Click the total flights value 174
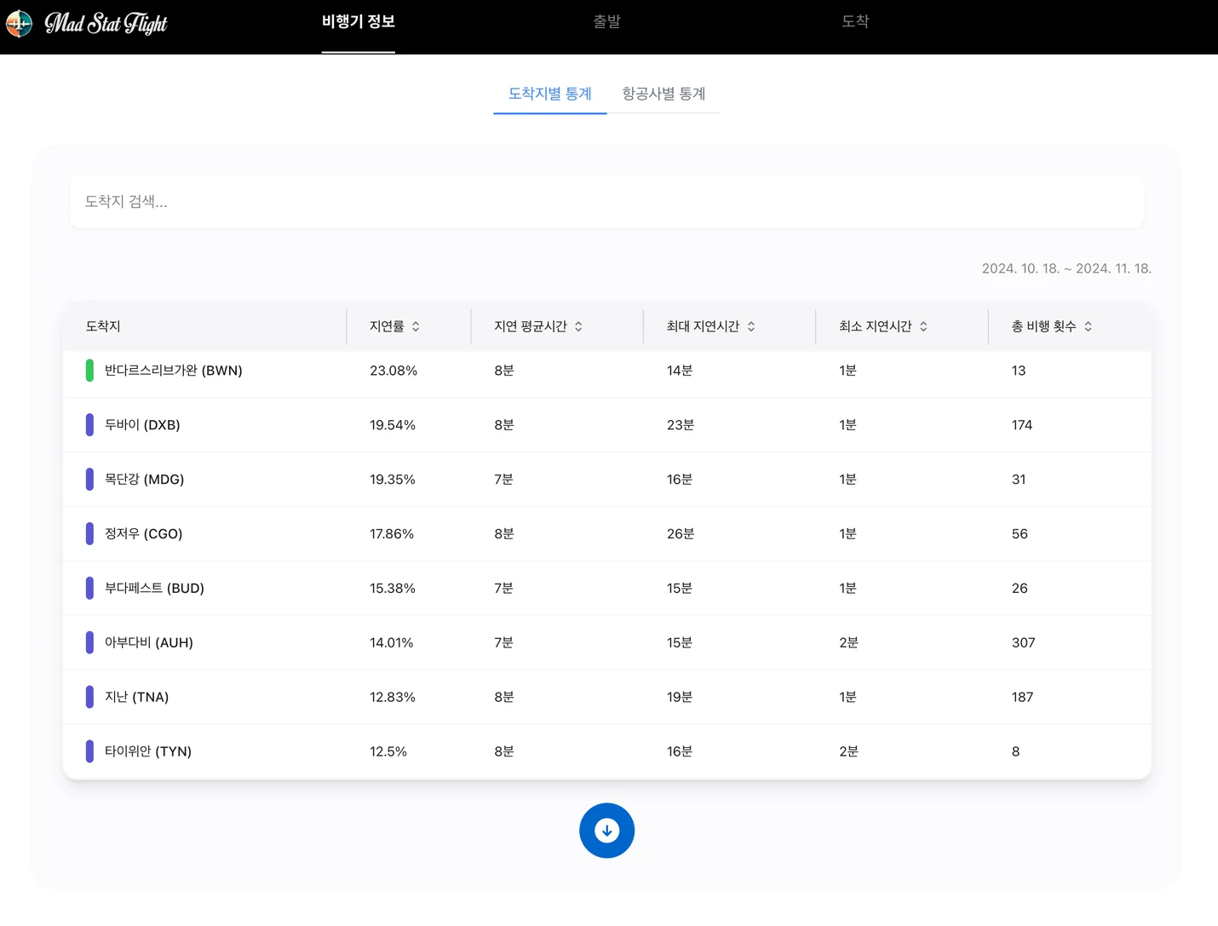 click(x=1022, y=425)
